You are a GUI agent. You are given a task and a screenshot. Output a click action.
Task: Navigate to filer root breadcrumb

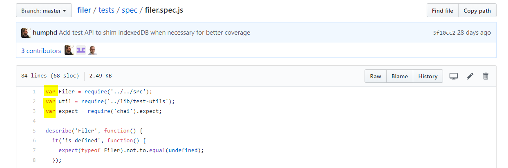pyautogui.click(x=84, y=10)
